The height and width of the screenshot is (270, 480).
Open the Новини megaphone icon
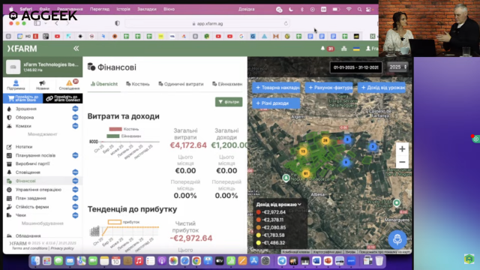42,85
